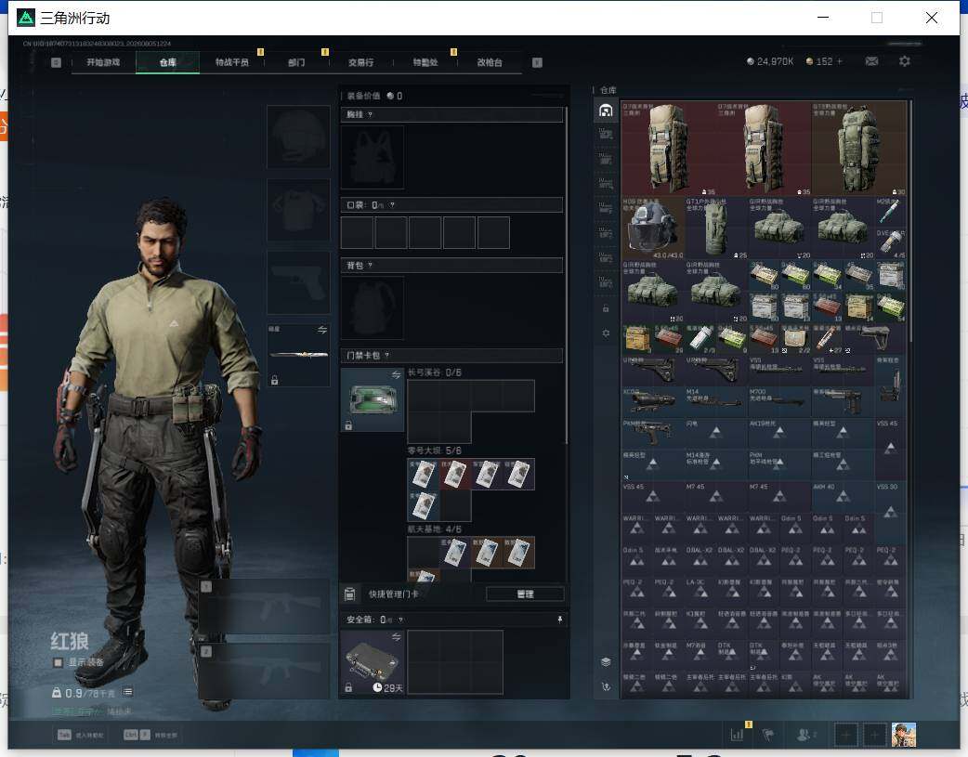The height and width of the screenshot is (757, 968).
Task: Click primary weapon slot 1
Action: tap(264, 607)
